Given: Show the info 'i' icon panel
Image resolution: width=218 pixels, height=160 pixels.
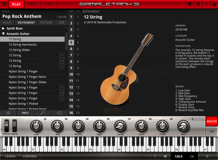Looking at the screenshot, I should [206, 4].
